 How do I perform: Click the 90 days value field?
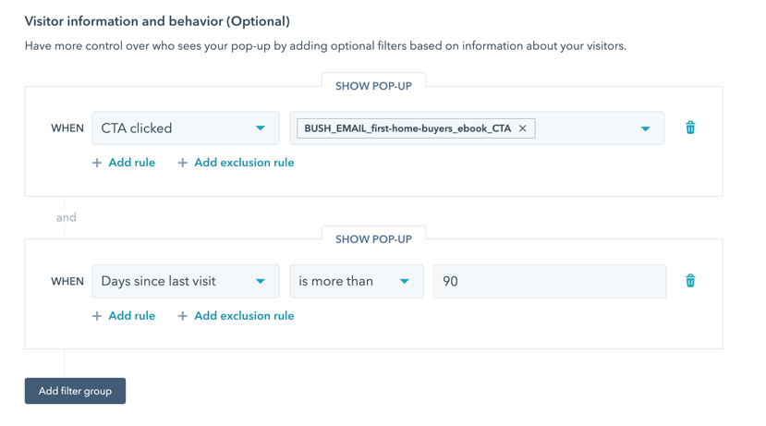pos(550,282)
